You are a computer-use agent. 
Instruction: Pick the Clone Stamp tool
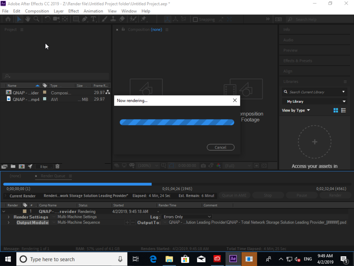pyautogui.click(x=113, y=19)
